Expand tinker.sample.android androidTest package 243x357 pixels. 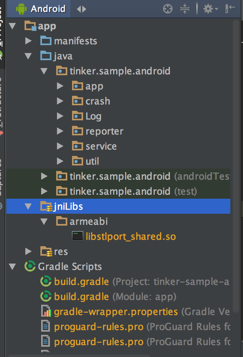pyautogui.click(x=44, y=176)
